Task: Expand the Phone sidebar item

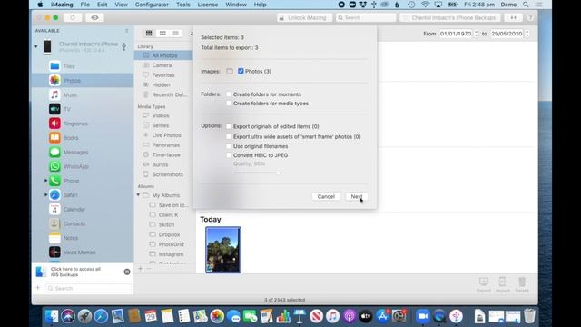Action: [46, 181]
